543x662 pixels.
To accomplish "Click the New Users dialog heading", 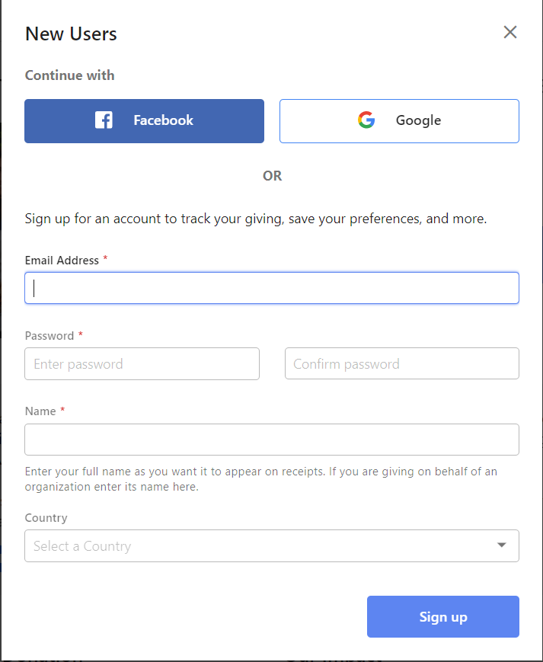I will click(x=71, y=34).
